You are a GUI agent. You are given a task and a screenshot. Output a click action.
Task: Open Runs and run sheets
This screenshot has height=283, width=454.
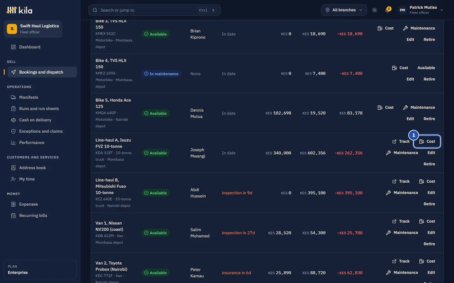coord(42,108)
